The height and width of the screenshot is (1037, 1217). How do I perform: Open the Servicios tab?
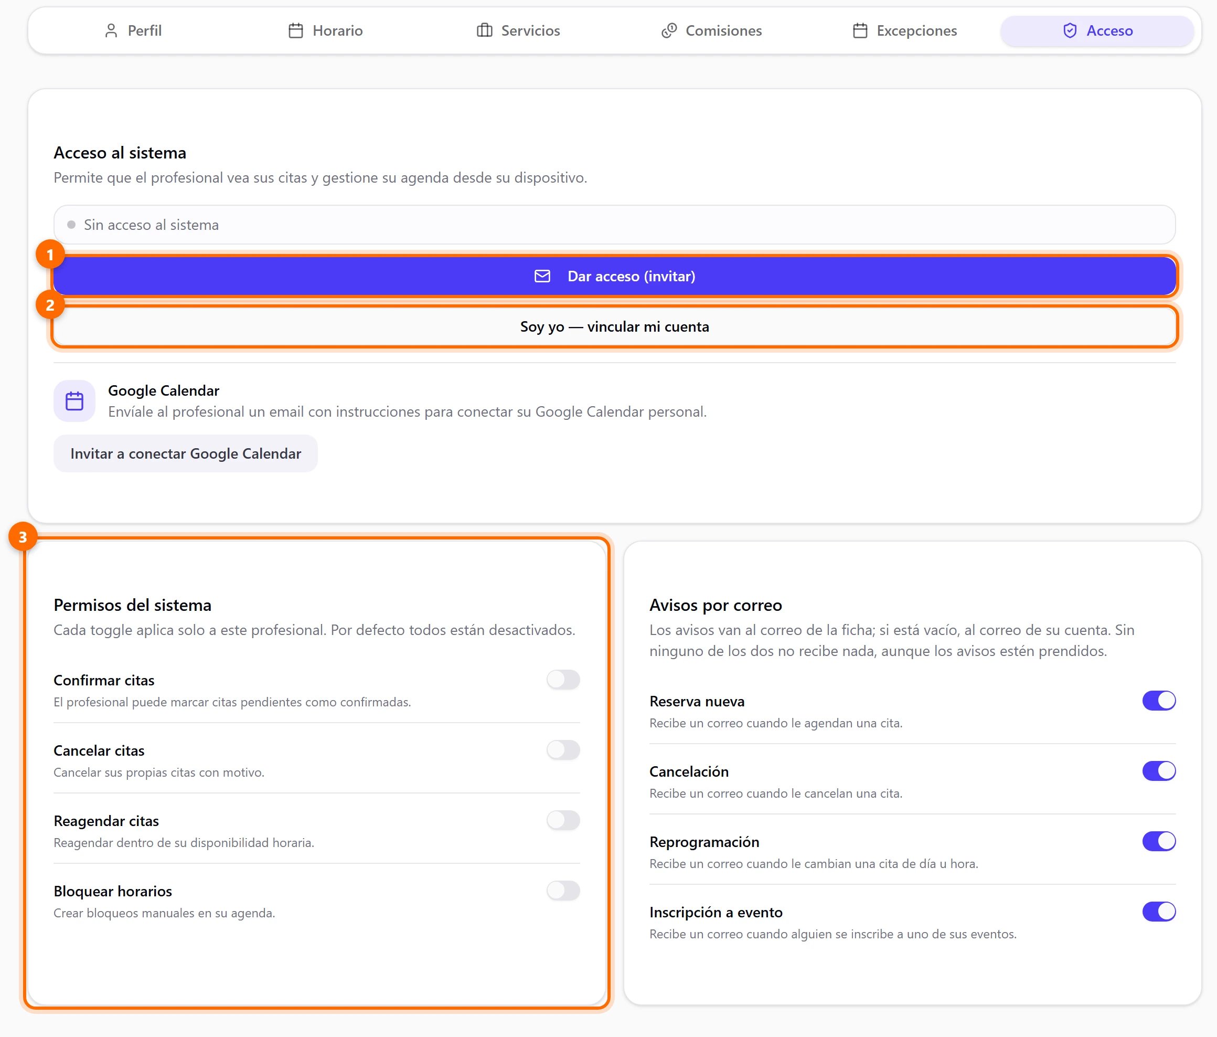(518, 30)
